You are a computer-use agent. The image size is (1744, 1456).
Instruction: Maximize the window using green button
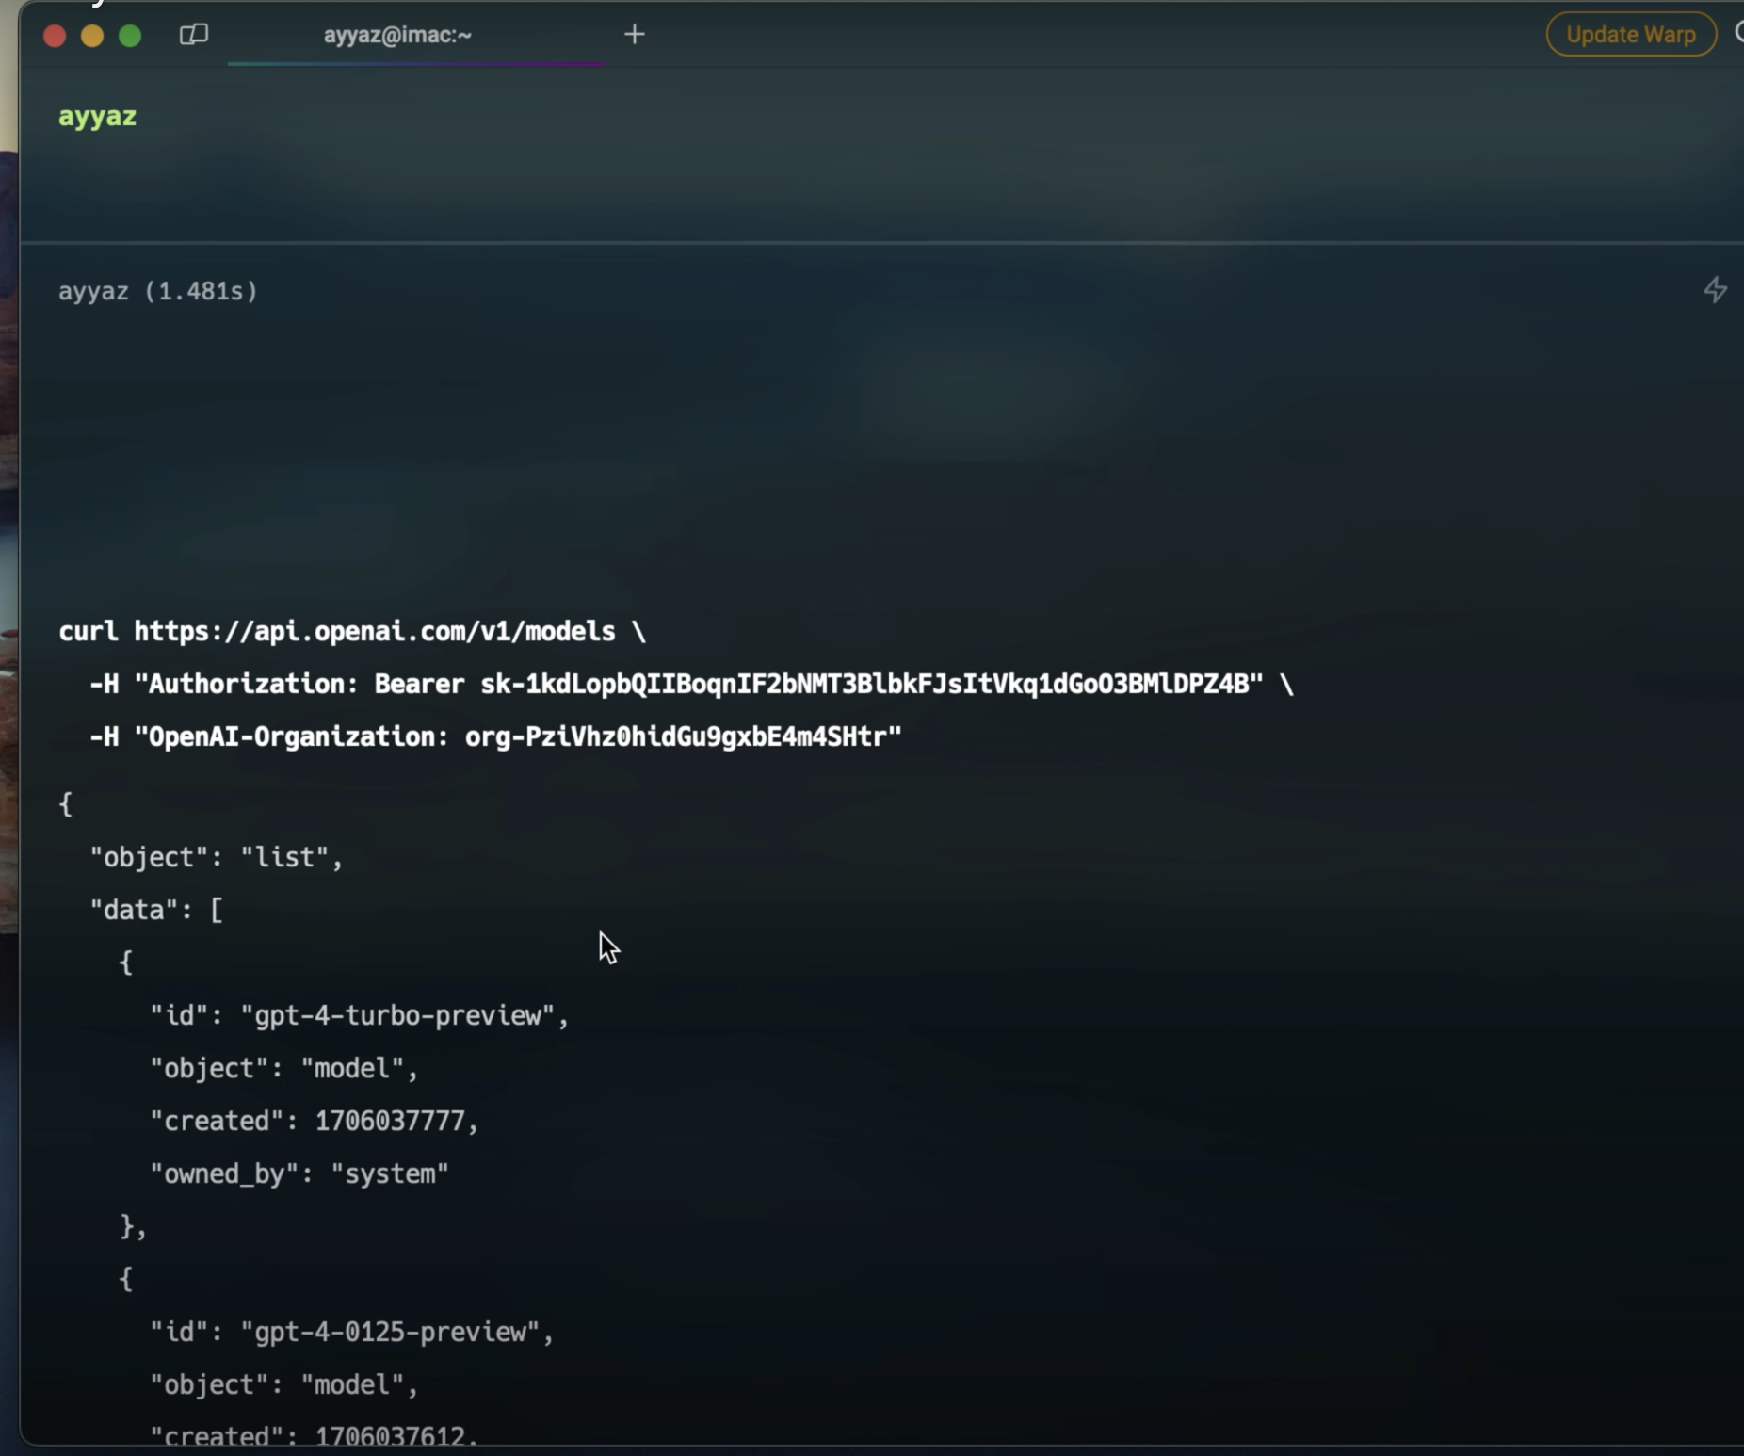coord(130,36)
